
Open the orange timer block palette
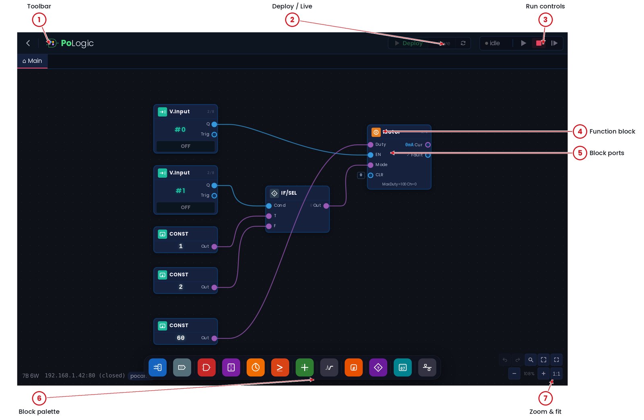[256, 367]
